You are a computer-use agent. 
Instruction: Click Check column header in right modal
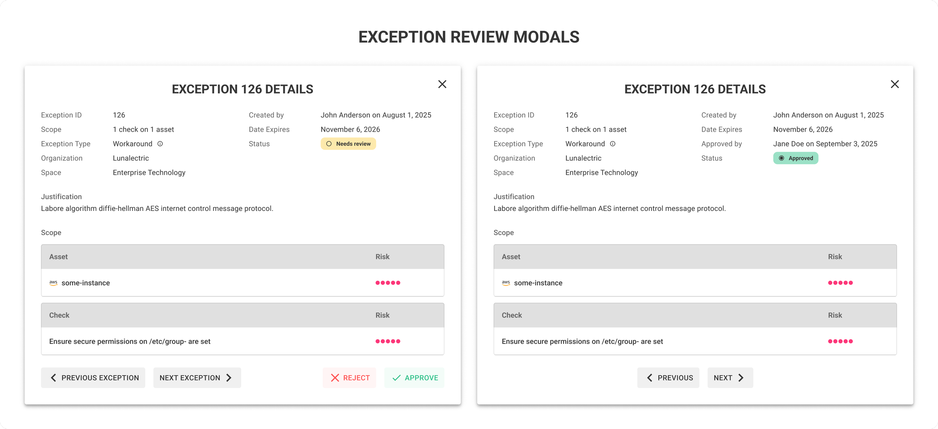(512, 315)
